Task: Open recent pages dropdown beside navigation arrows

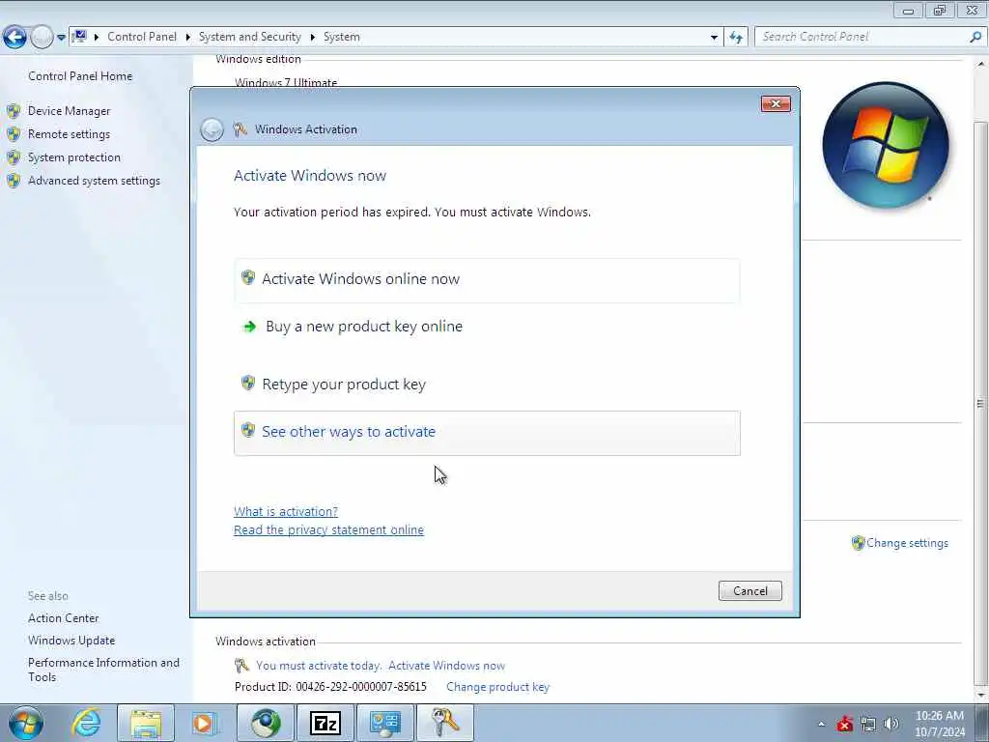Action: tap(61, 38)
